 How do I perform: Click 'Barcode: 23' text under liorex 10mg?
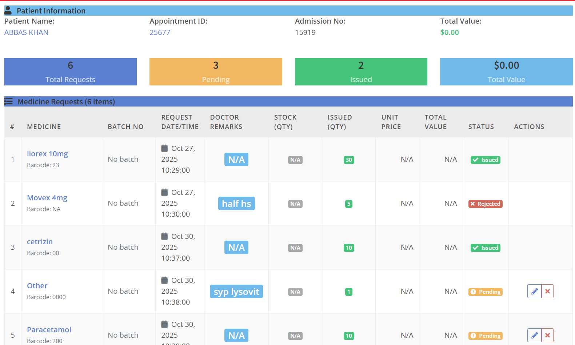click(x=43, y=165)
